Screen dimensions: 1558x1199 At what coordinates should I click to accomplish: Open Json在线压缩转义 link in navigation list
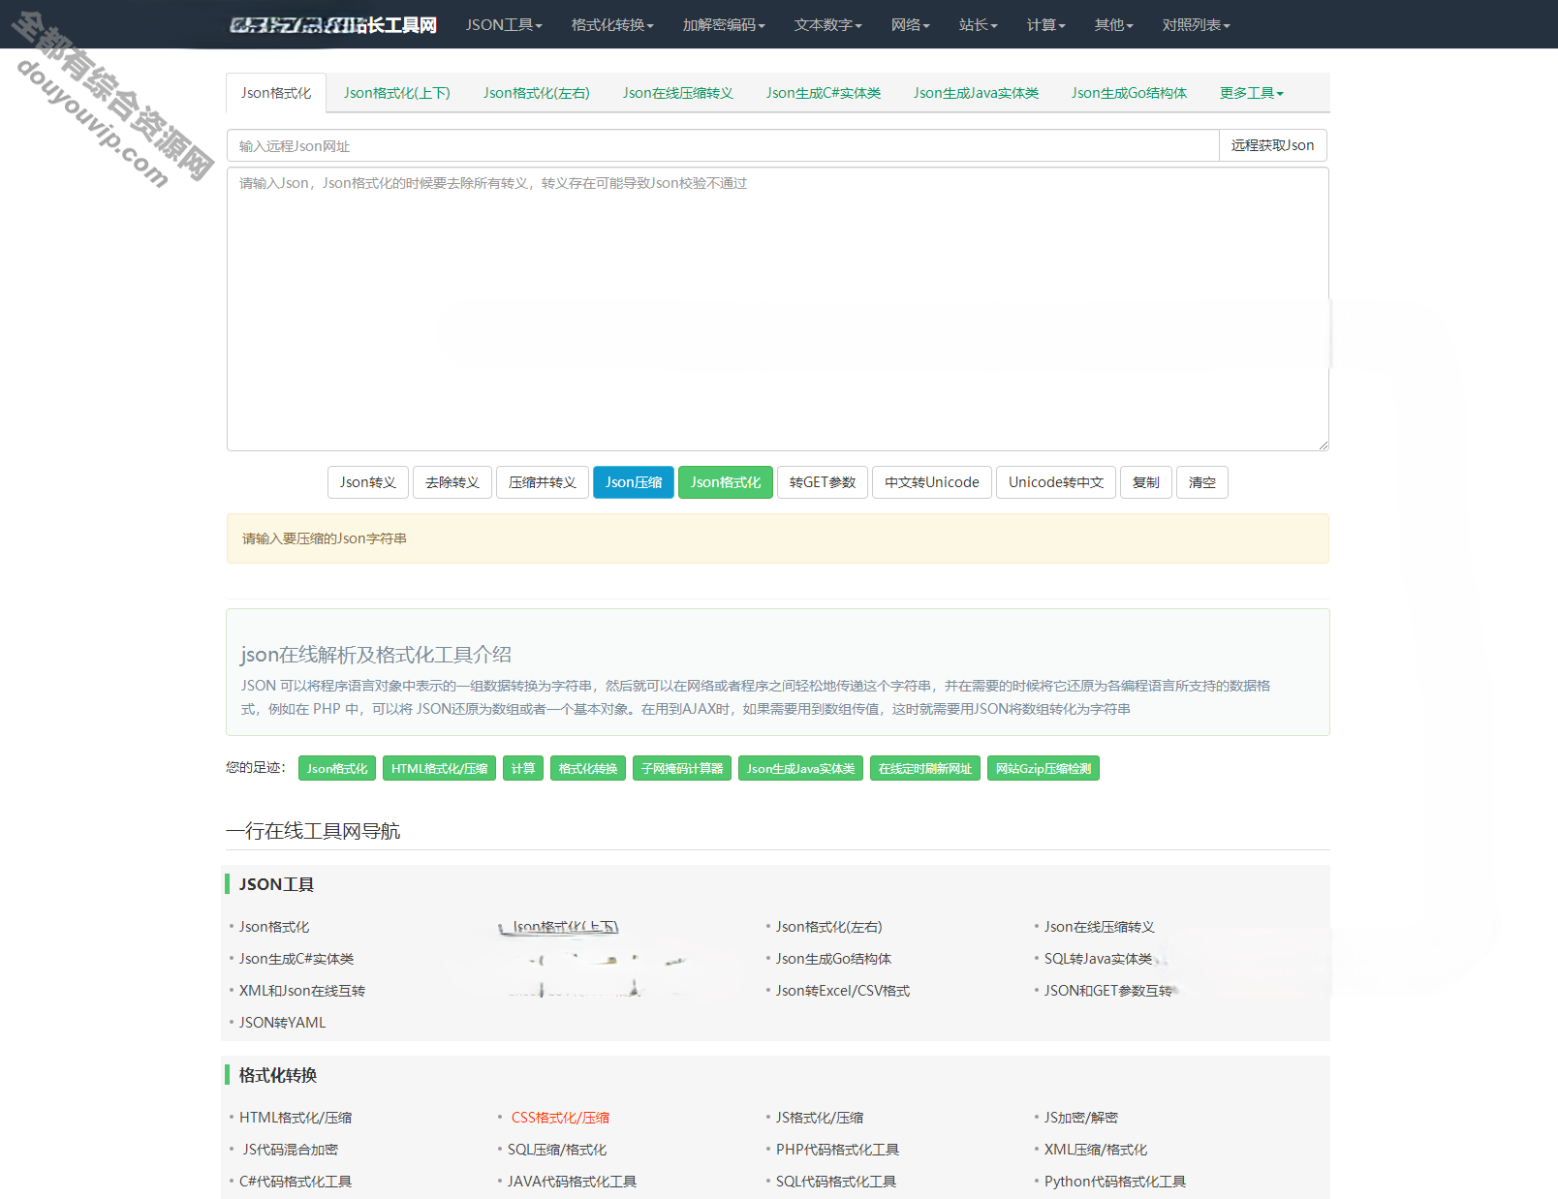(x=1100, y=927)
